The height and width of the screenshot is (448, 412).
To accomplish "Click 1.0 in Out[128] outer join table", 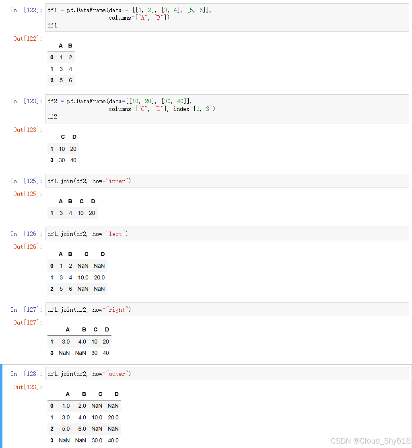I will coord(66,406).
